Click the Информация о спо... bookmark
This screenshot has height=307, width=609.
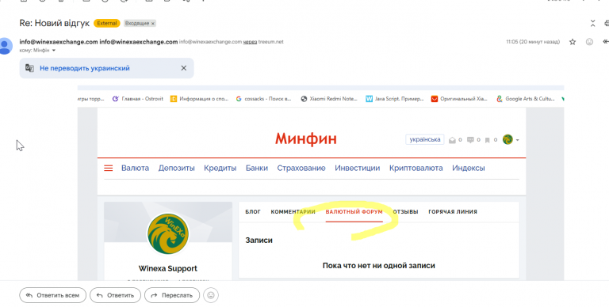coord(200,99)
